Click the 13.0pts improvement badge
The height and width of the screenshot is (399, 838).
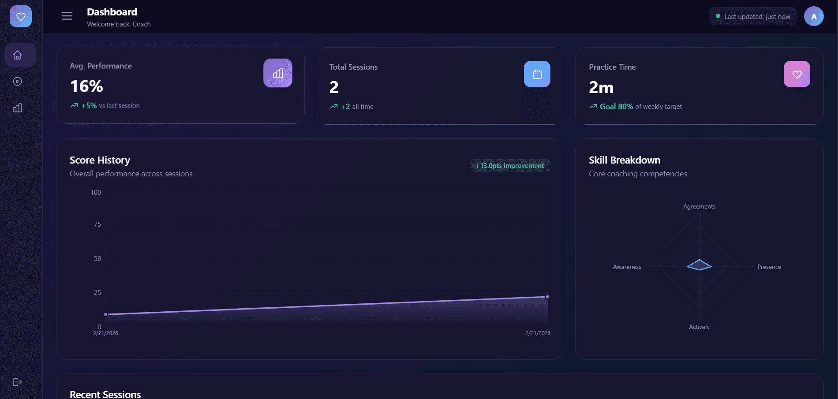(x=510, y=166)
